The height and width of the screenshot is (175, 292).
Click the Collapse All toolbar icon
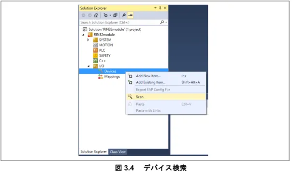pos(115,15)
